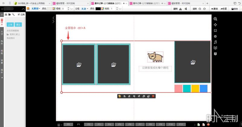Flip selection with horizontal mirror icon
The width and height of the screenshot is (242, 127).
pyautogui.click(x=180, y=9)
